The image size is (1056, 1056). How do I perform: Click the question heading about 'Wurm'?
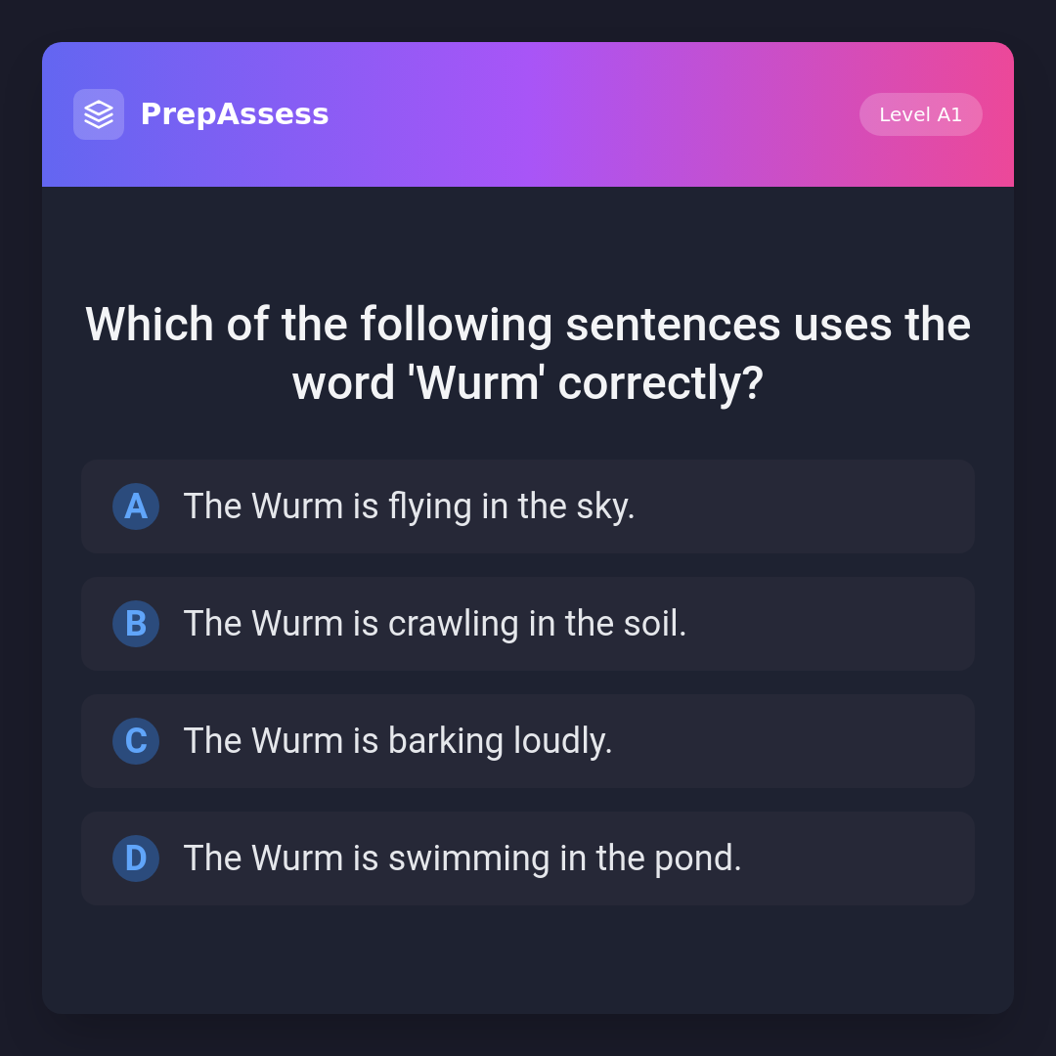(x=528, y=353)
